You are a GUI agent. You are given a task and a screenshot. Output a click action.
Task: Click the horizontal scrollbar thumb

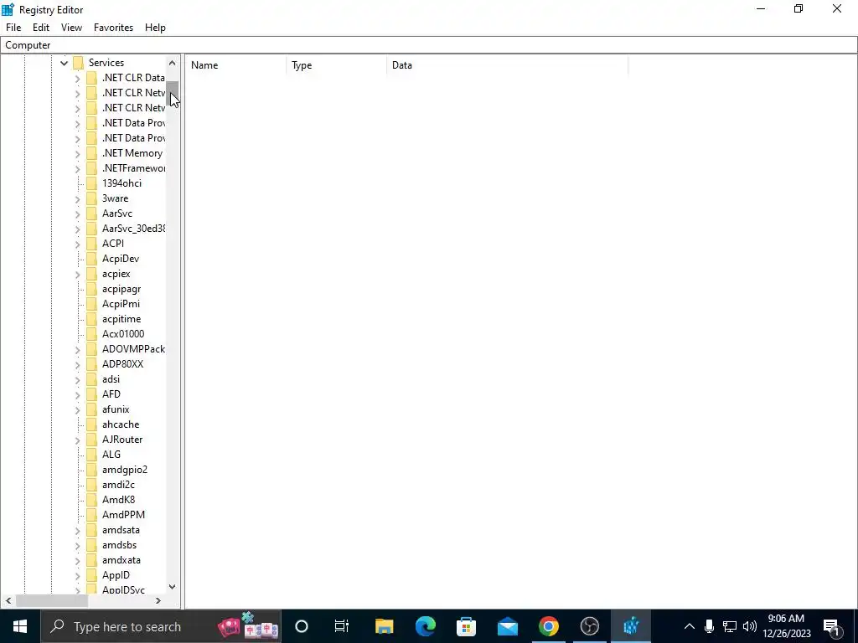coord(51,601)
